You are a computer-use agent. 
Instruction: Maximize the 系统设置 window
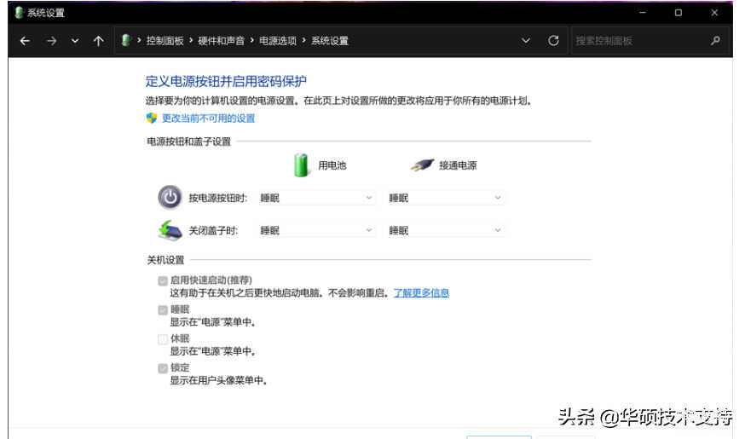(x=678, y=13)
